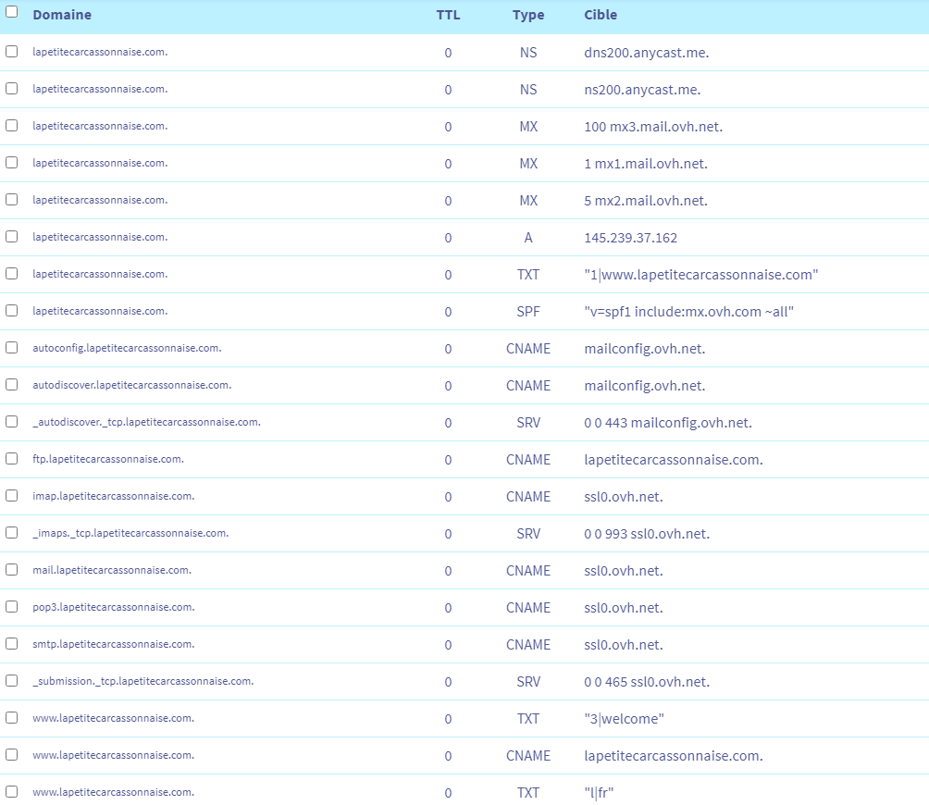This screenshot has width=929, height=805.
Task: Check the SPF record row checkbox
Action: [11, 311]
